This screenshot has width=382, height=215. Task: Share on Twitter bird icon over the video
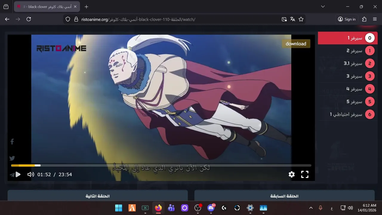[x=12, y=158]
